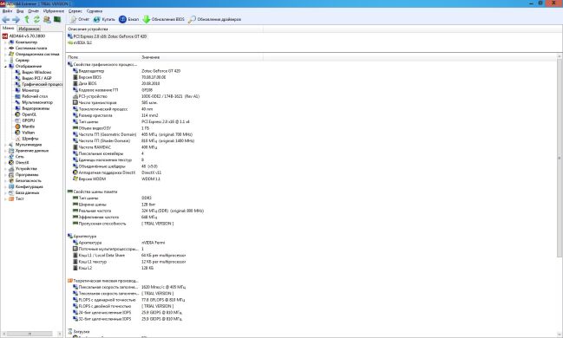Expand the DirectX tree node
The image size is (563, 338).
[x=5, y=163]
